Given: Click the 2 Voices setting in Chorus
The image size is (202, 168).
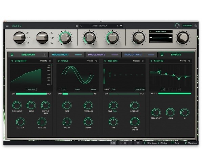Looking at the screenshot, I should (93, 89).
